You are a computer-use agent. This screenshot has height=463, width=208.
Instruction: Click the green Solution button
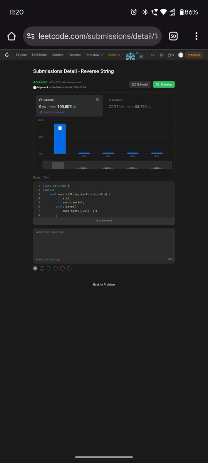coord(164,84)
